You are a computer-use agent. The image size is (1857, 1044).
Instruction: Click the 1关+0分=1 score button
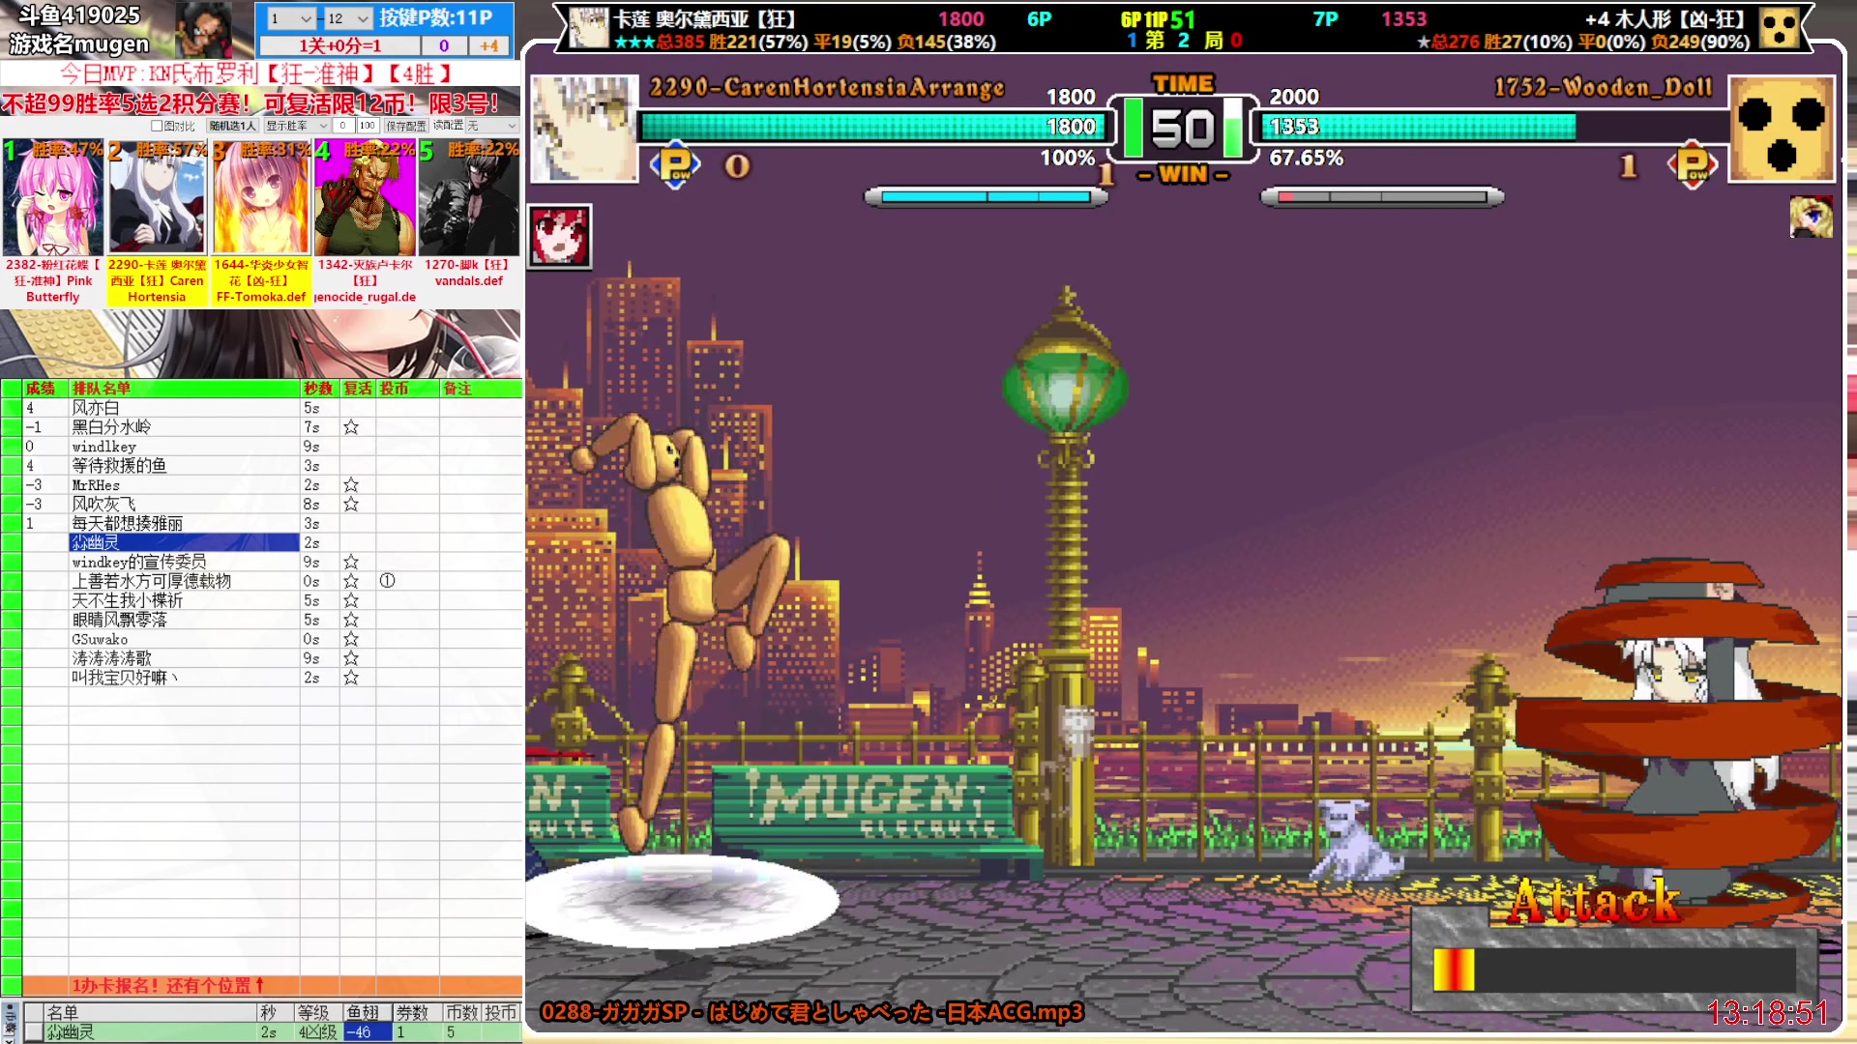pos(339,45)
